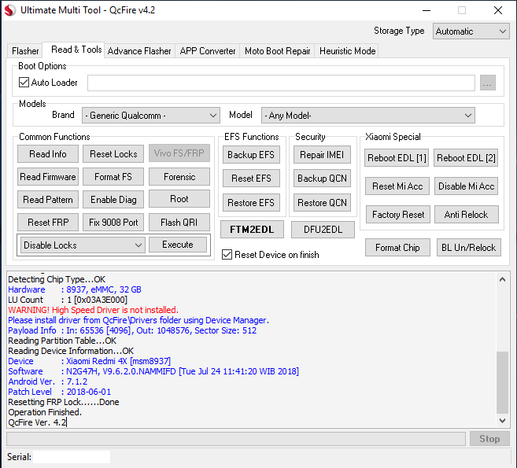Click the QcFire app logo icon

click(10, 10)
